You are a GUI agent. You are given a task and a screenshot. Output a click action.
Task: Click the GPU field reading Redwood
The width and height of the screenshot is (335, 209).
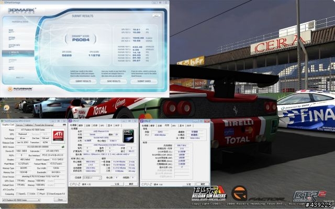[x=22, y=134]
